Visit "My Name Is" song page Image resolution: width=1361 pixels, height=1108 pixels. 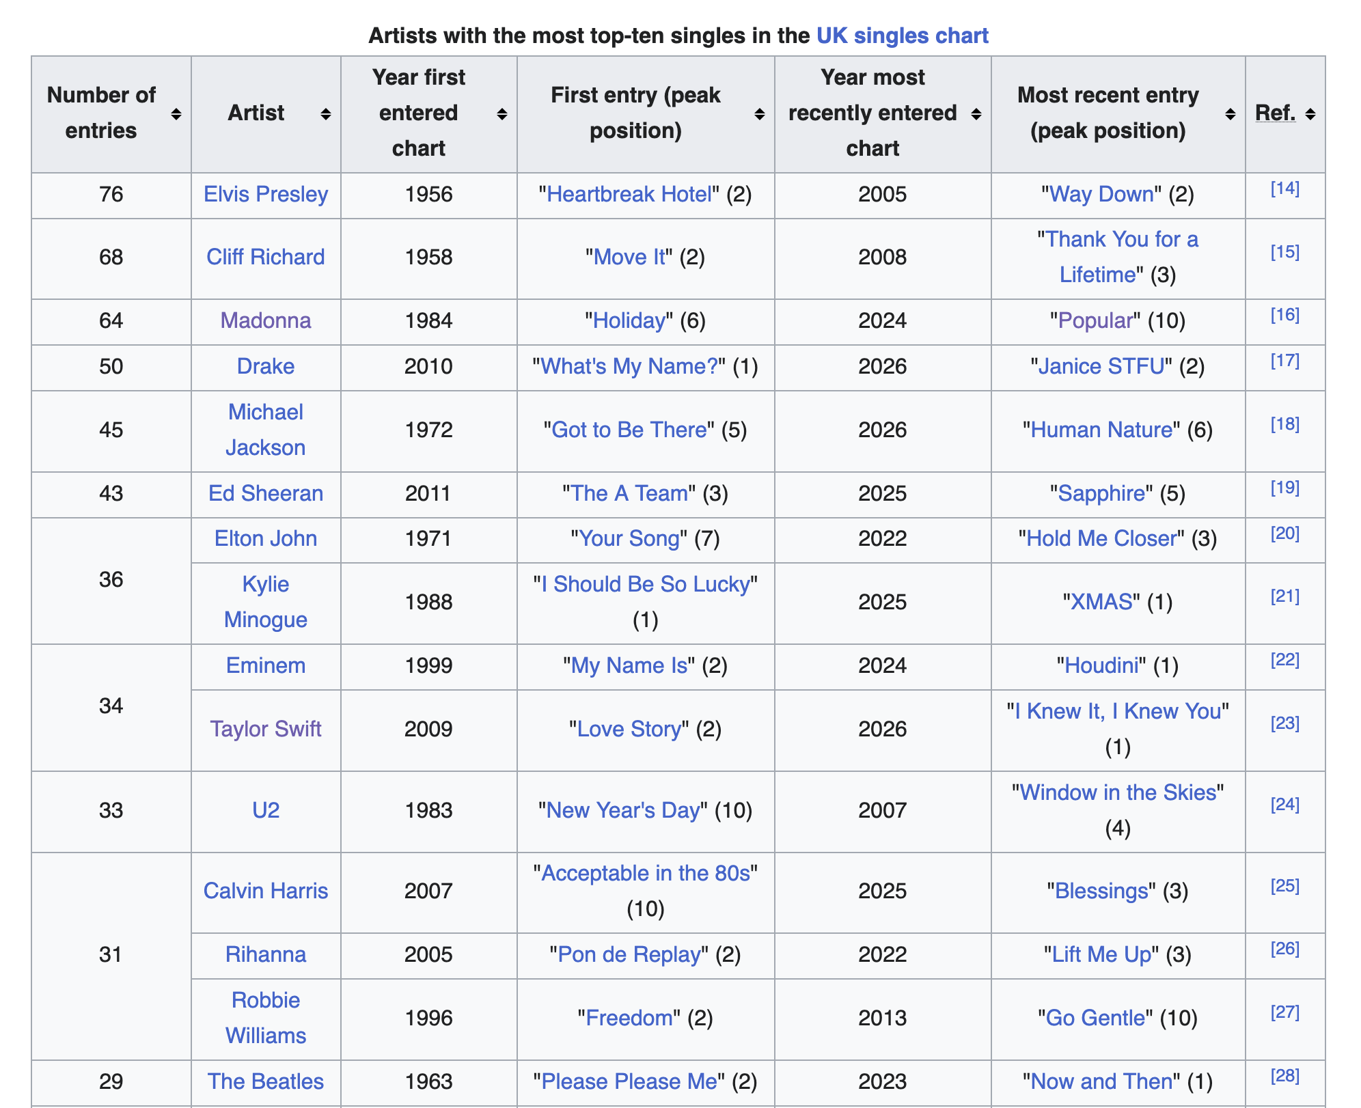pos(629,666)
